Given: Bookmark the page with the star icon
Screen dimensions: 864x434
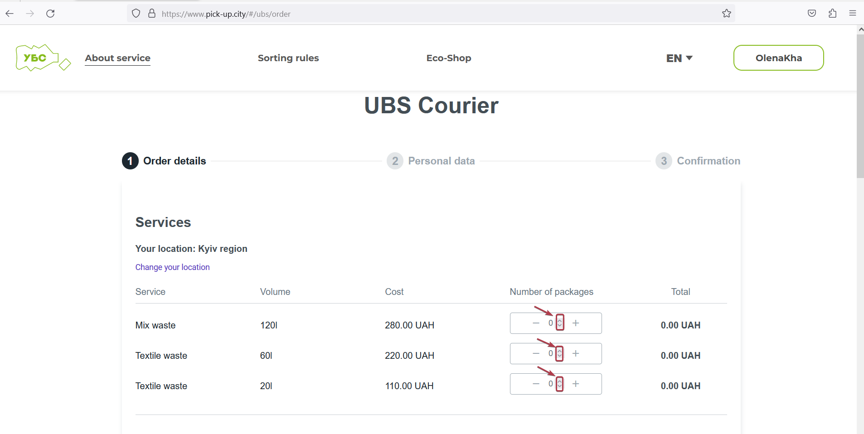Looking at the screenshot, I should point(726,14).
